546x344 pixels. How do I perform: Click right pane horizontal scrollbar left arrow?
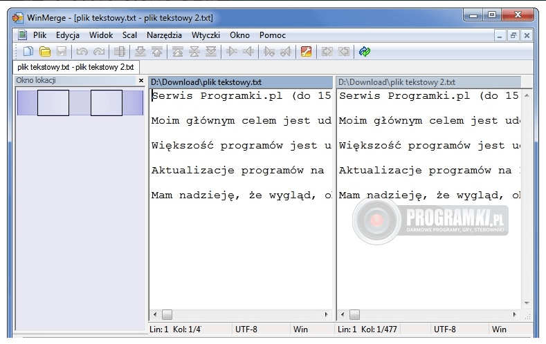343,314
